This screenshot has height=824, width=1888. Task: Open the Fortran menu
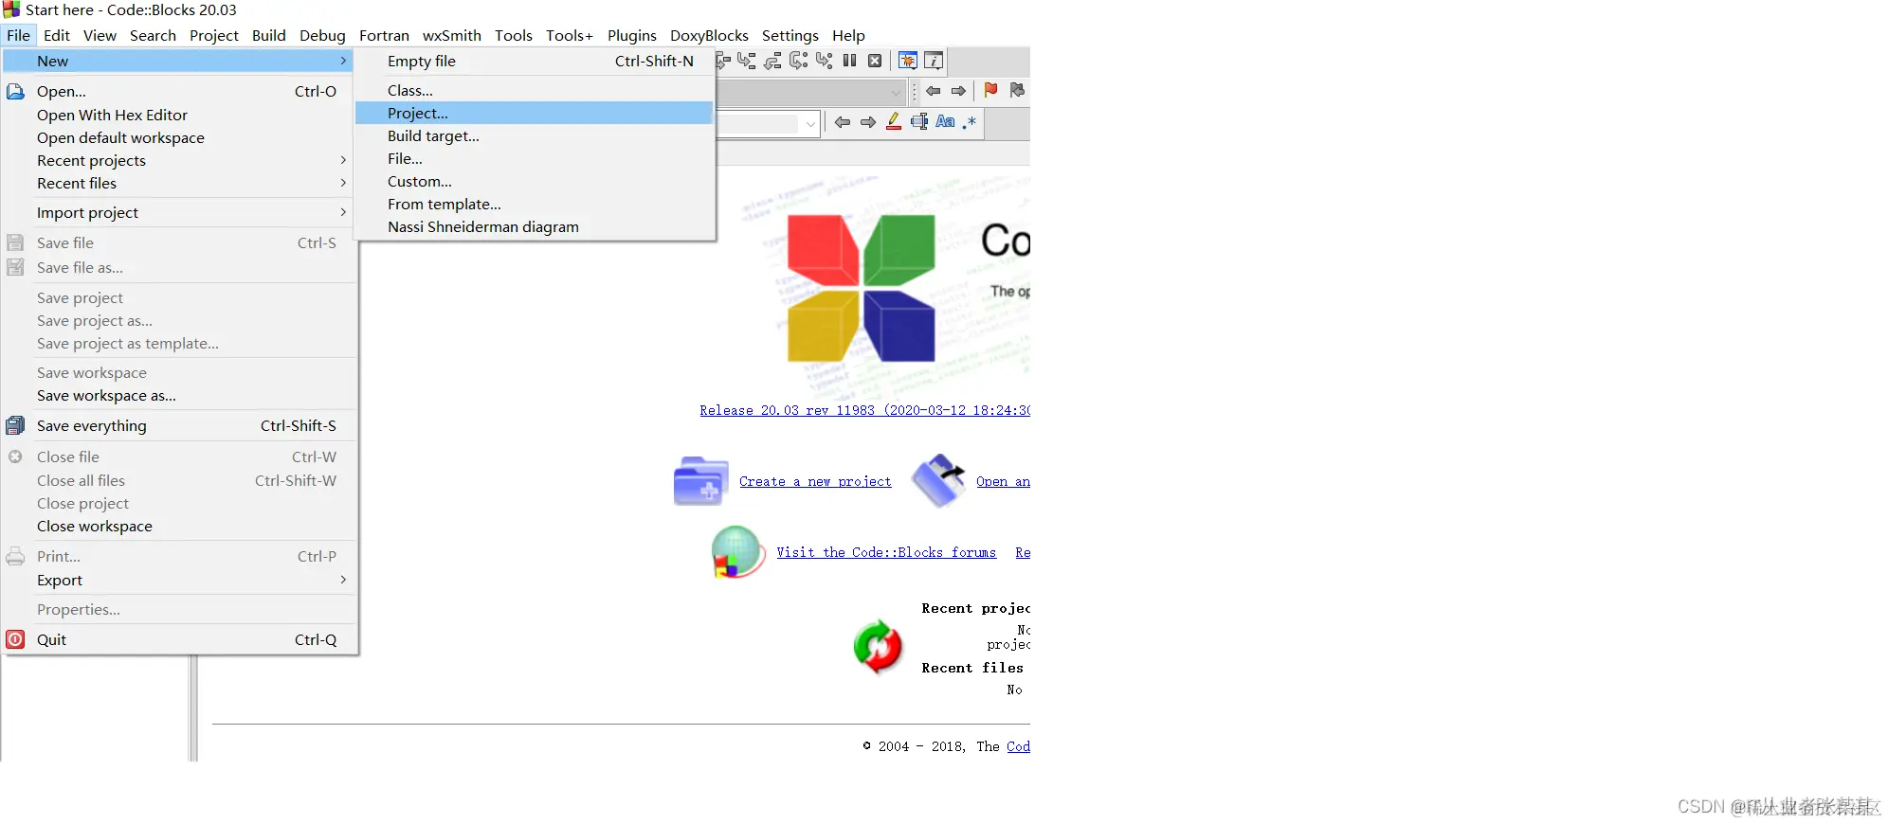pos(384,35)
